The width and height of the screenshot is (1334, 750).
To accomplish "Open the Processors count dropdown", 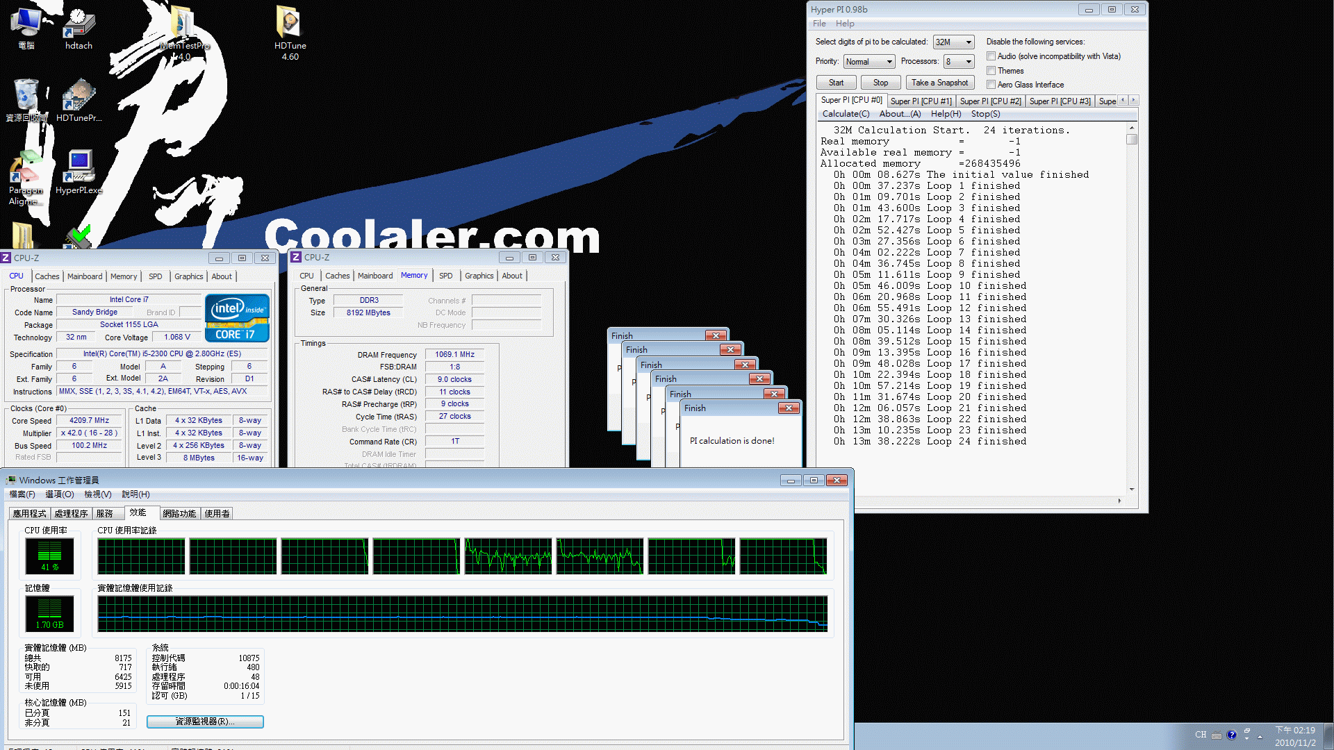I will coord(959,62).
